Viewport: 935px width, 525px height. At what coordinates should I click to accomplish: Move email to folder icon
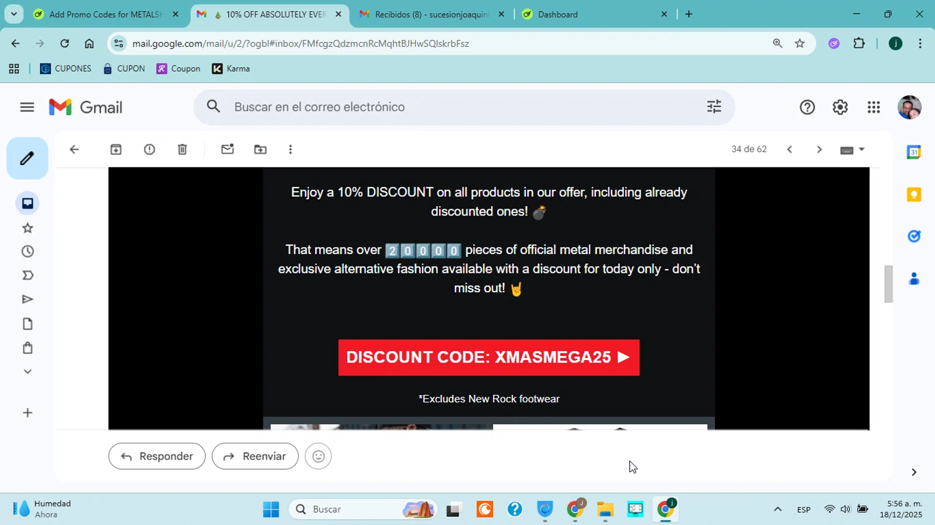[x=261, y=149]
